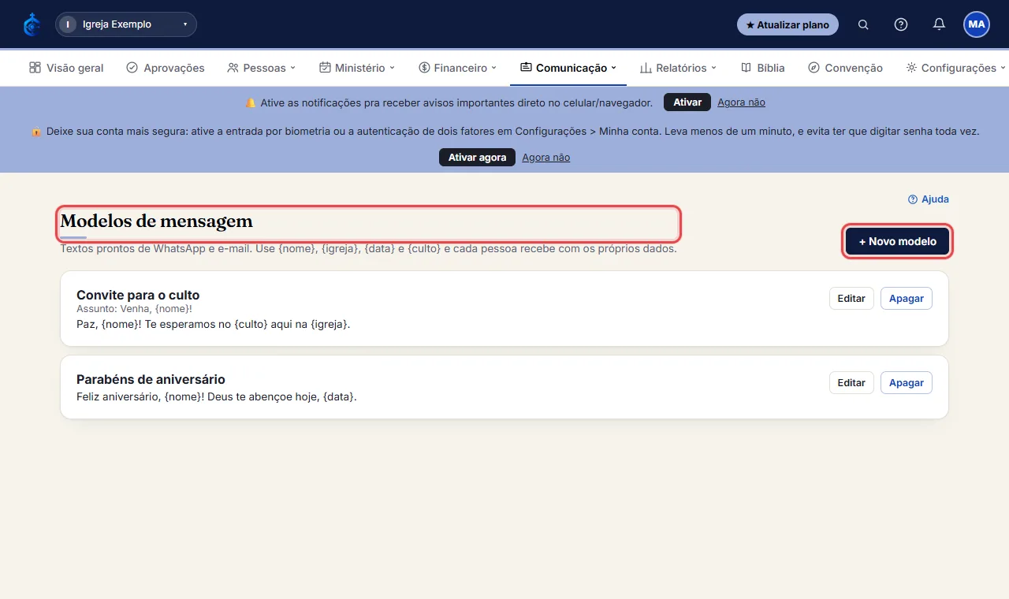Open the MA user avatar menu
1009x599 pixels.
(x=977, y=24)
